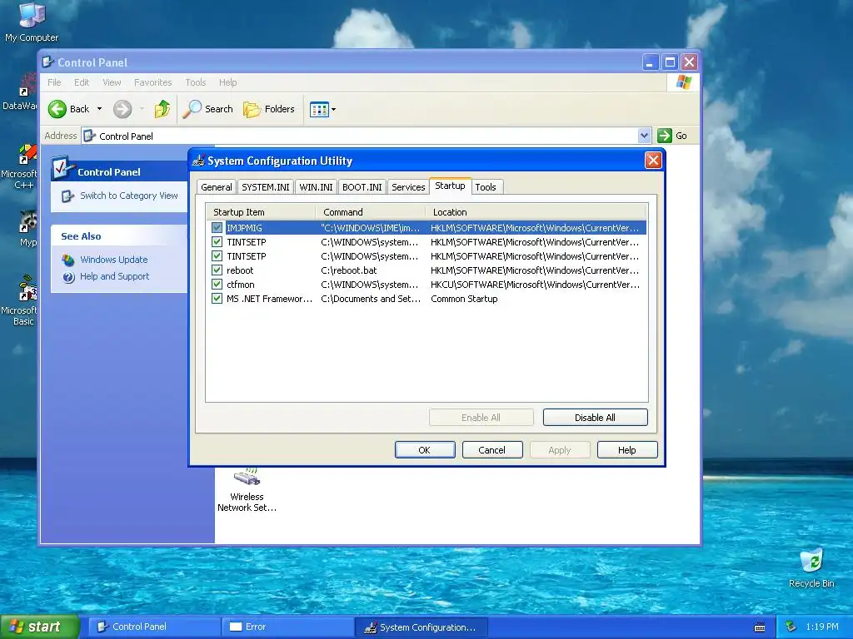Expand the Views button dropdown arrow
The width and height of the screenshot is (853, 639).
click(333, 109)
